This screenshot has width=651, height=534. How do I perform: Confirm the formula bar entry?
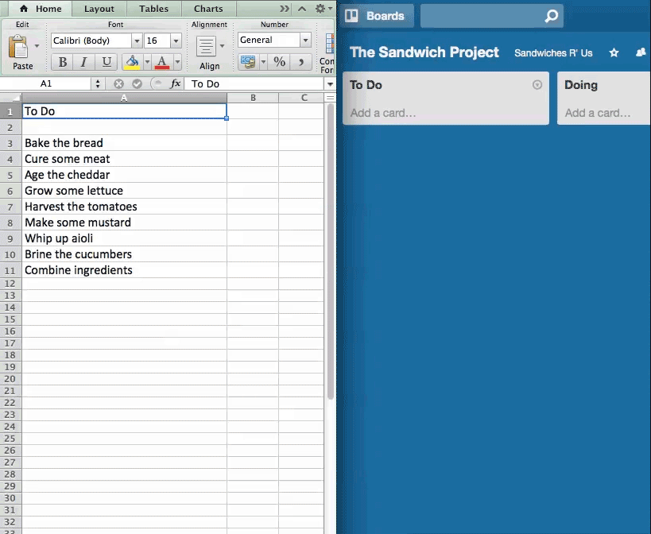pyautogui.click(x=137, y=83)
